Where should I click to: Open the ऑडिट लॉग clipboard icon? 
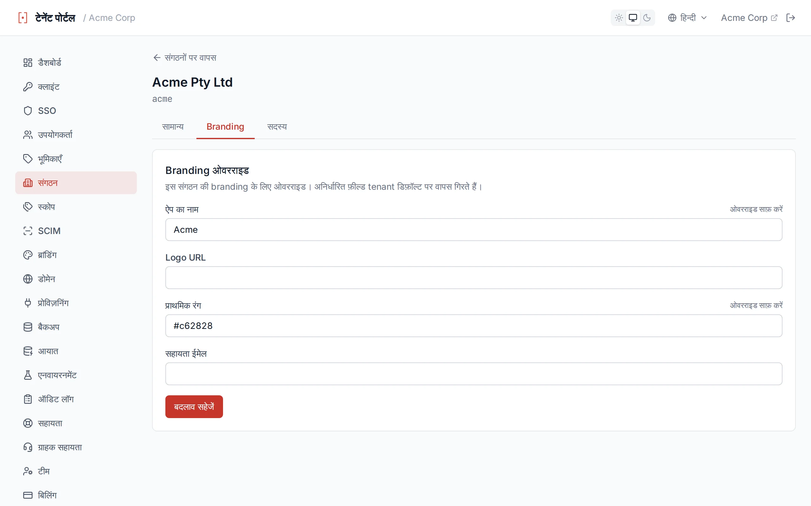[x=28, y=399]
